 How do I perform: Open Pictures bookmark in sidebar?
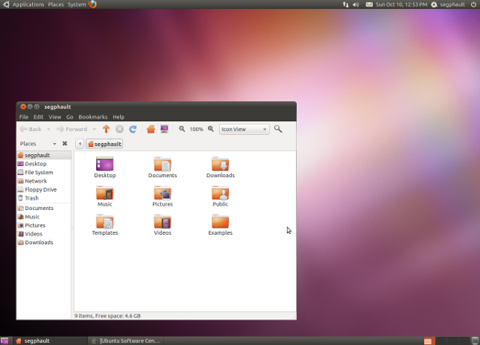(x=44, y=225)
